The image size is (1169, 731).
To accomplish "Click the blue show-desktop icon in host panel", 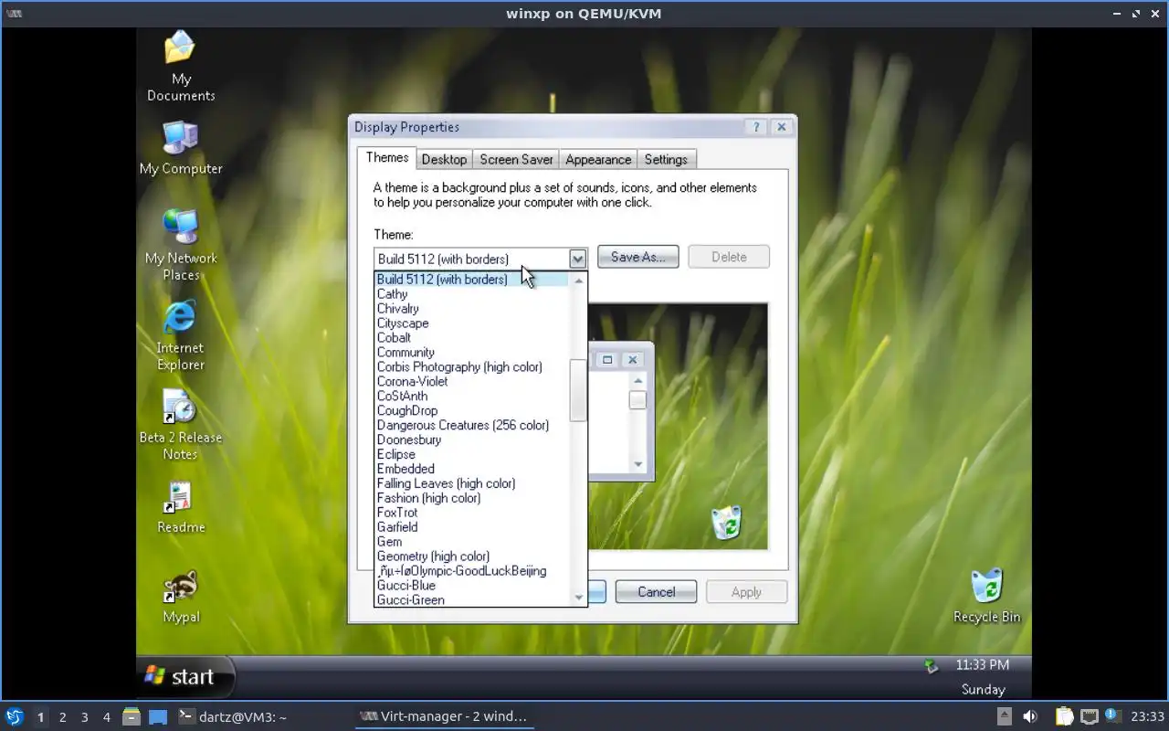I will 158,716.
